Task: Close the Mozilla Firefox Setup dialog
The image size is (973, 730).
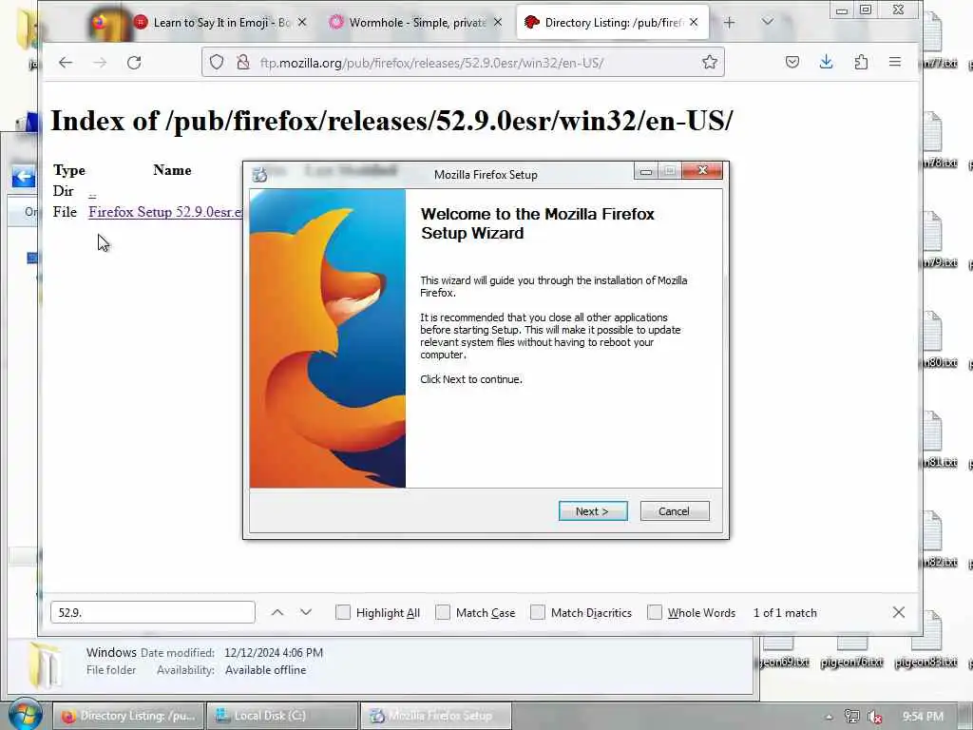Action: 702,171
